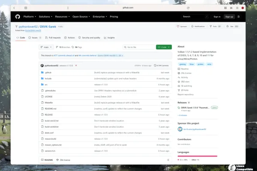This screenshot has height=171, width=257.
Task: Click the vertical dots menu in browser bar
Action: tap(68, 8)
